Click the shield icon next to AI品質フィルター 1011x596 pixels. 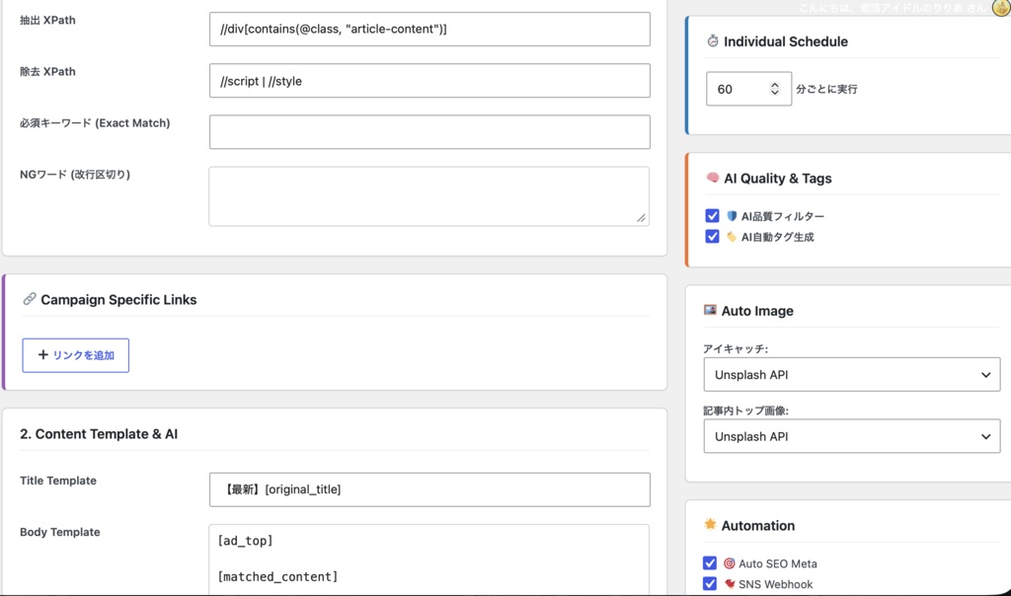click(x=732, y=216)
